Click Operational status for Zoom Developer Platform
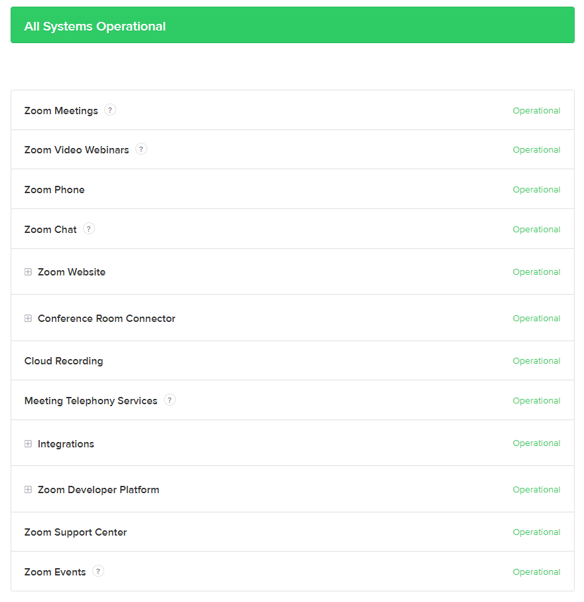Viewport: 584px width, 602px height. coord(536,490)
